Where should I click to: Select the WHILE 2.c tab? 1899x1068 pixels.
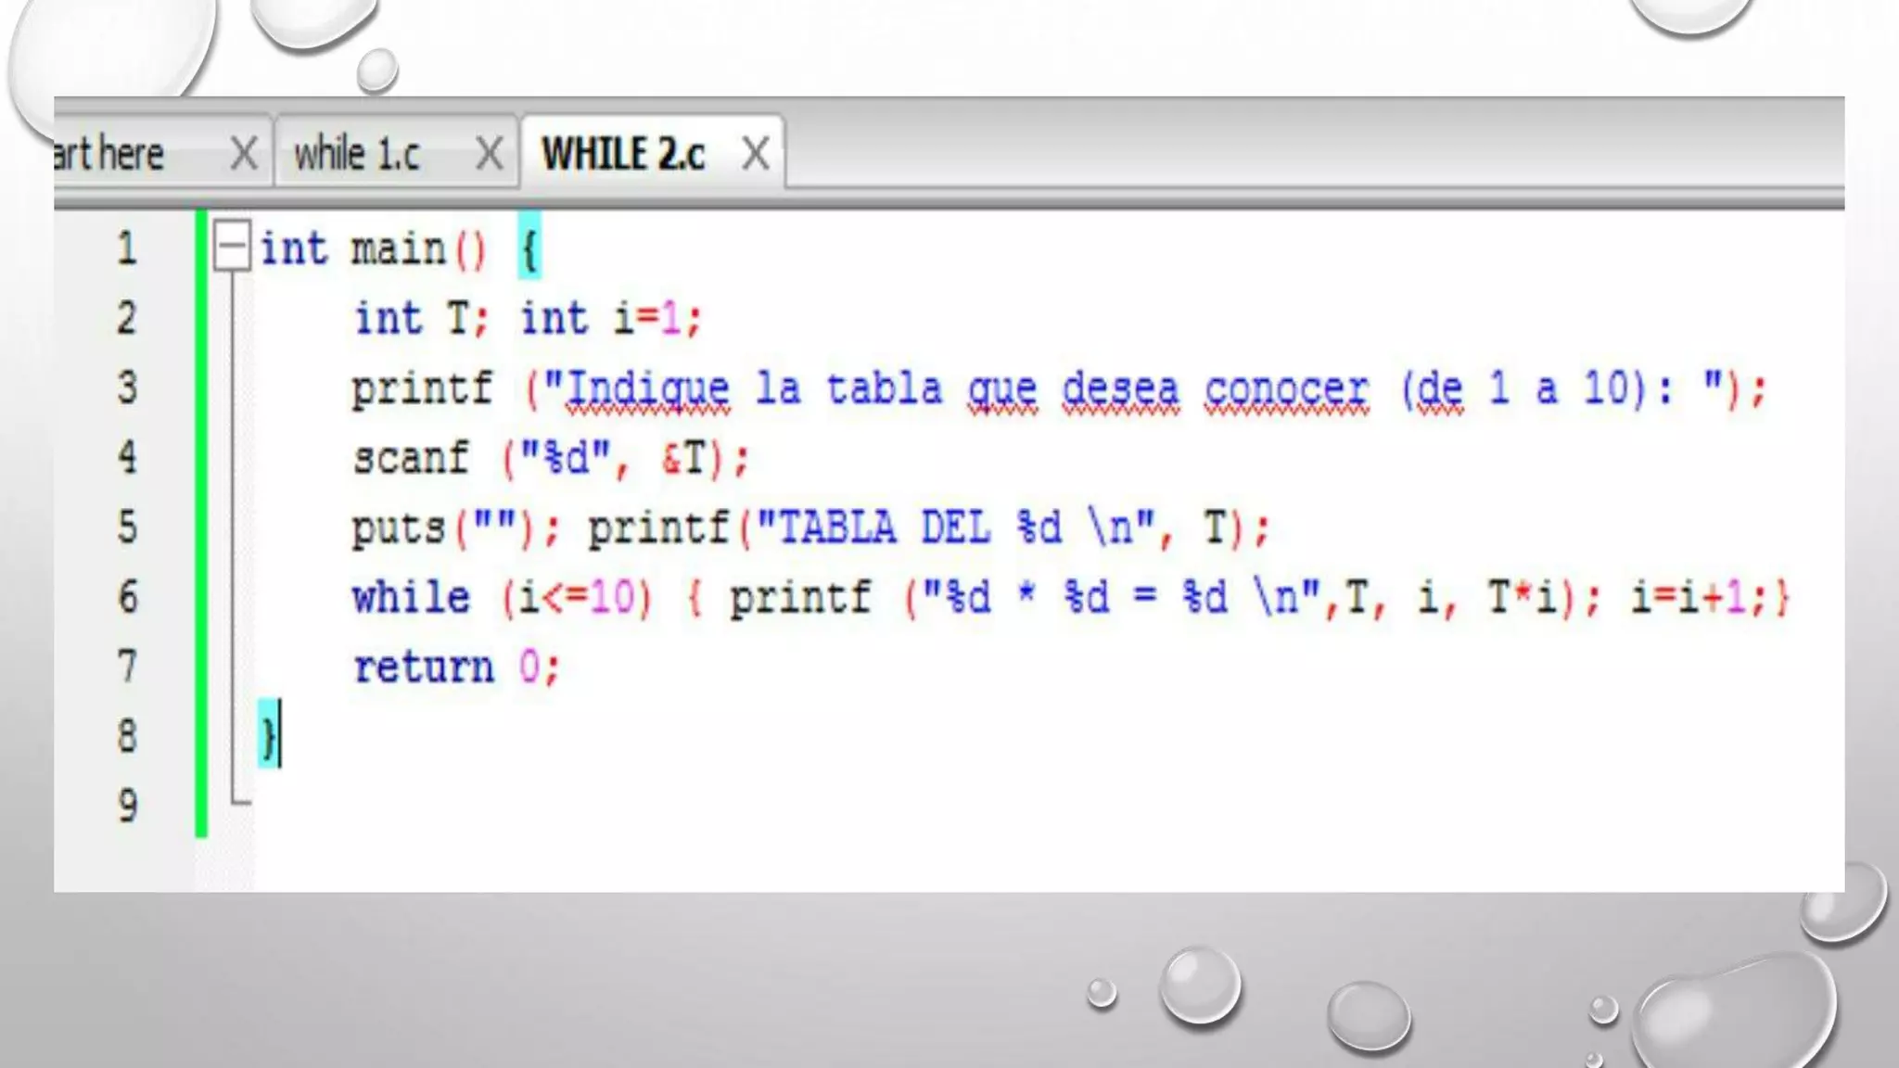tap(623, 153)
